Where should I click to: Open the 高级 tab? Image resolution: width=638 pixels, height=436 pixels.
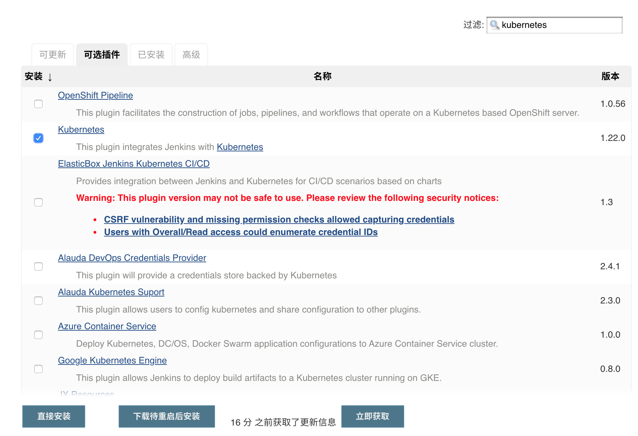click(191, 55)
